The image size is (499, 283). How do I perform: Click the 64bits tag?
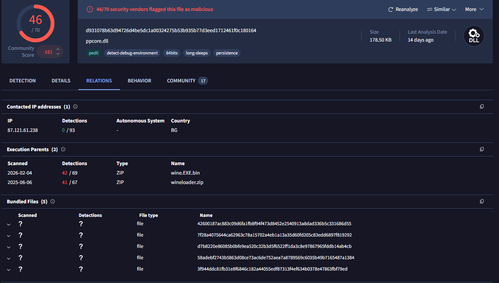(x=172, y=53)
